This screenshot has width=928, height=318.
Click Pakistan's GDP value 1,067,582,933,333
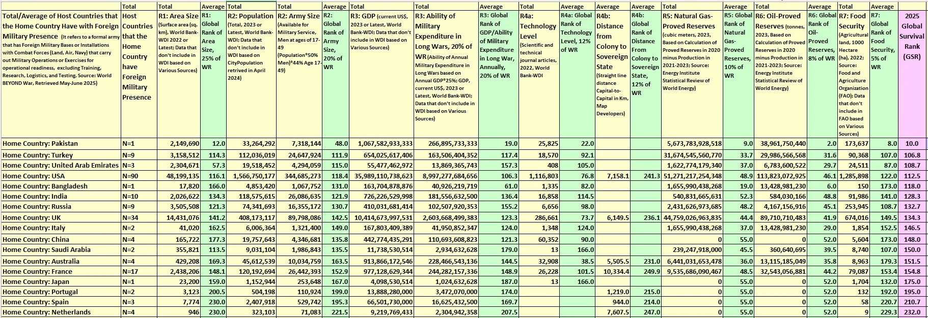pyautogui.click(x=381, y=144)
